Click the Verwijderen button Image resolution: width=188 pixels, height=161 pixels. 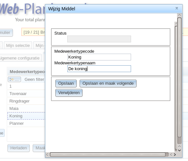click(x=69, y=93)
